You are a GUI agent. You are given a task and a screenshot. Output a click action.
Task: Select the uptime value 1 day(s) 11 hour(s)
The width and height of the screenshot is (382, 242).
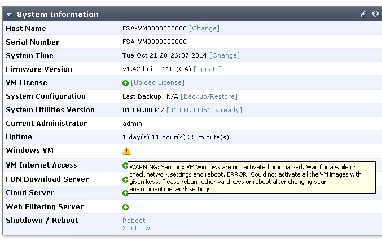[x=154, y=137]
